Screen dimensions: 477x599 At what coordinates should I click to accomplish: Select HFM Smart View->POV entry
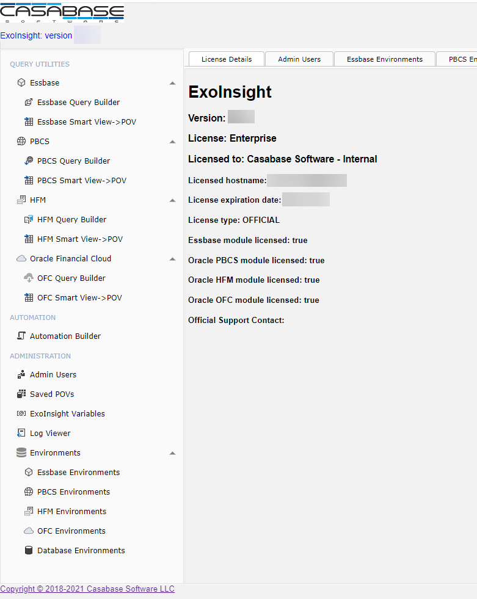click(80, 239)
